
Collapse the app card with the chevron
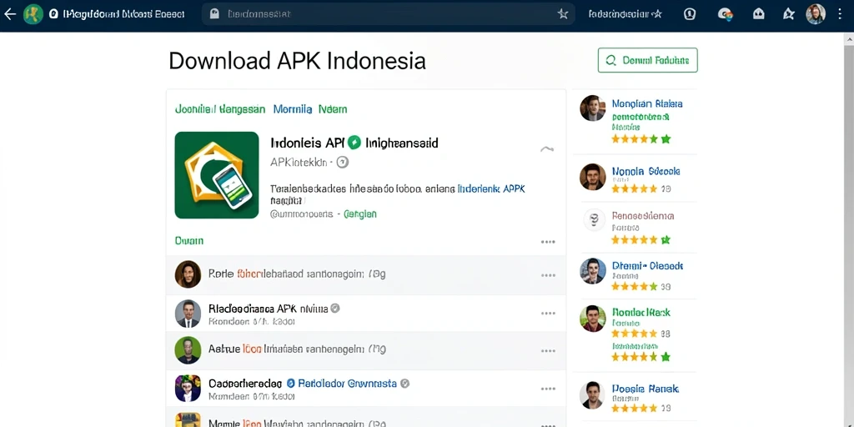click(547, 148)
